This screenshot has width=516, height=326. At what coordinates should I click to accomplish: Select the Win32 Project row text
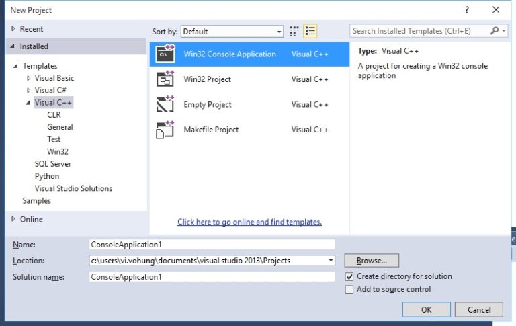click(207, 79)
